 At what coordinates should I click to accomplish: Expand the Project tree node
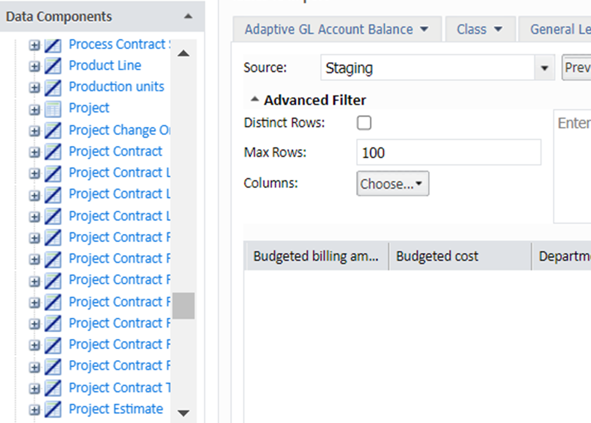click(35, 109)
